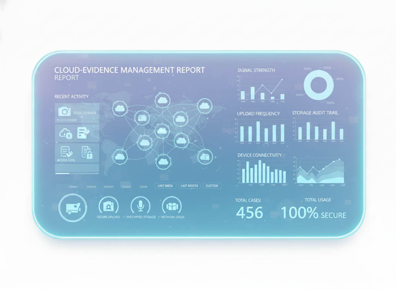Click the CUSTON range button
Viewport: 396px width, 289px height.
pos(212,186)
